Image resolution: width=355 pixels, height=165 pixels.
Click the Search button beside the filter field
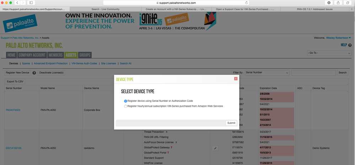[343, 72]
